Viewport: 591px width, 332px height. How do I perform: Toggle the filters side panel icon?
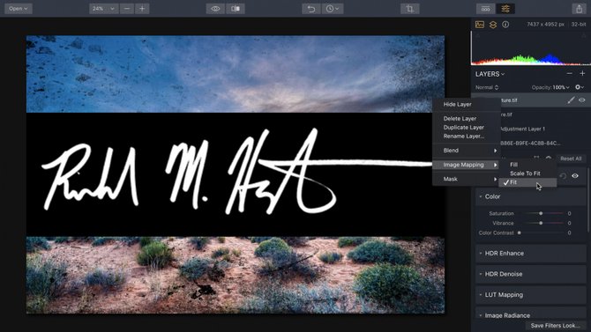point(505,9)
